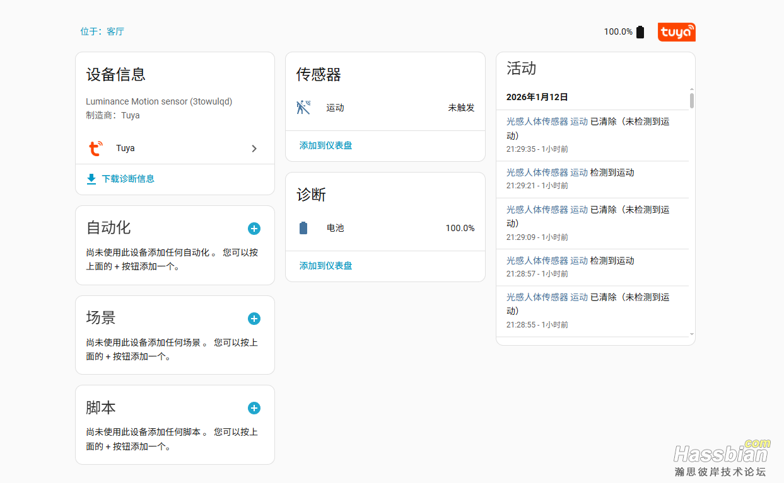The width and height of the screenshot is (784, 483).
Task: Click the add script plus button
Action: (254, 408)
